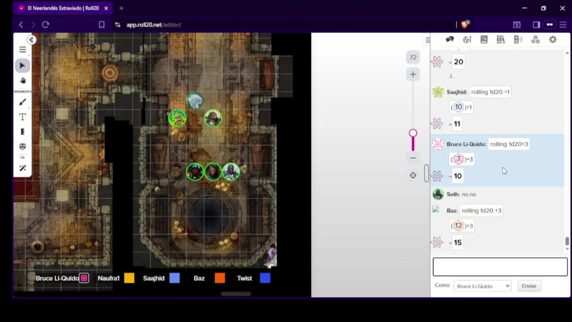Click the roll total 20
The width and height of the screenshot is (572, 322).
click(x=458, y=62)
